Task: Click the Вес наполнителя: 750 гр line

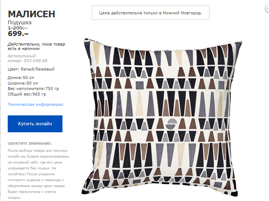Action: tap(33, 89)
